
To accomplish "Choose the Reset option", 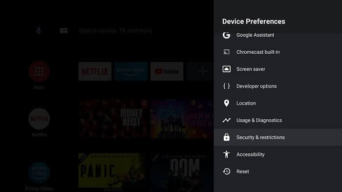I will pos(278,171).
